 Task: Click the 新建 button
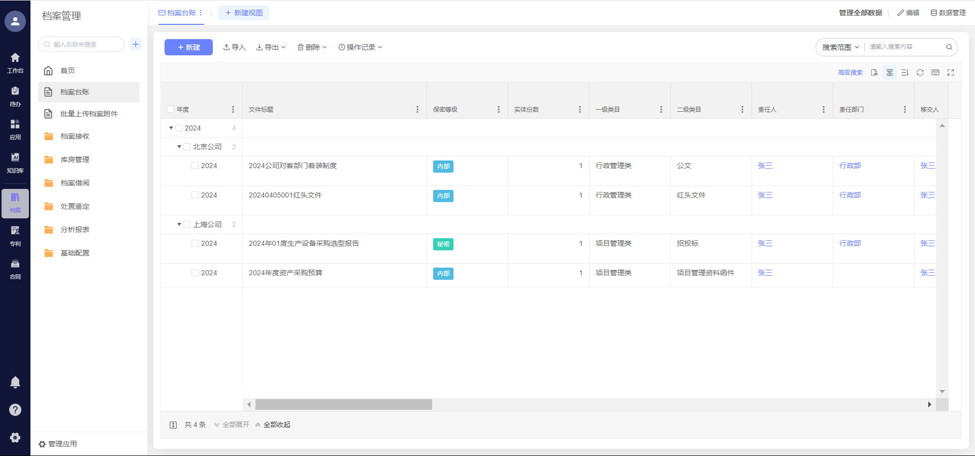(x=188, y=47)
